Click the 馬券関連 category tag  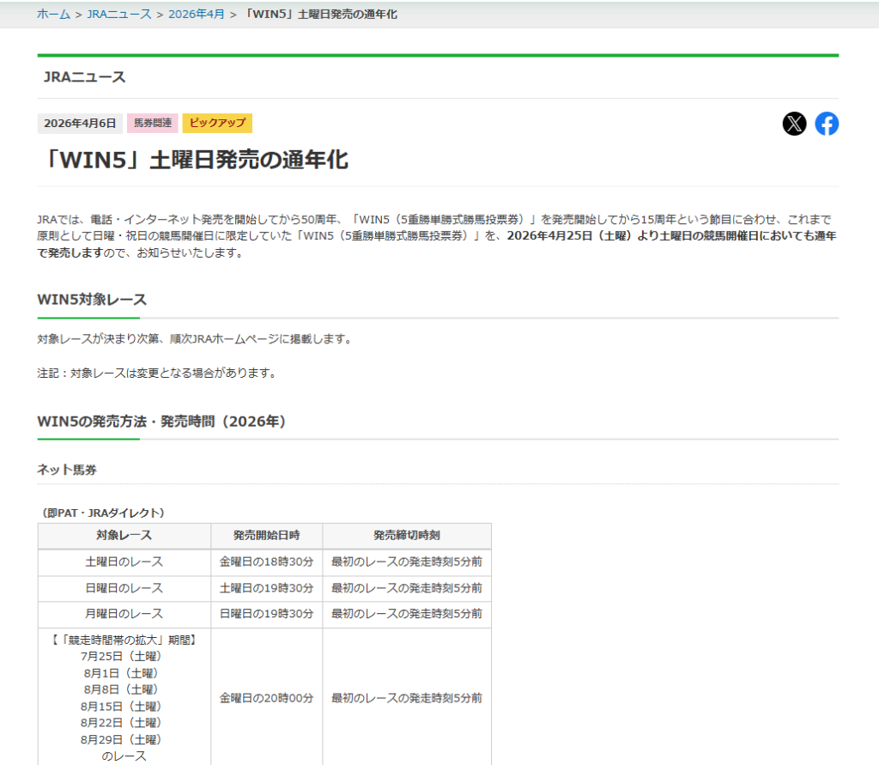click(x=153, y=124)
